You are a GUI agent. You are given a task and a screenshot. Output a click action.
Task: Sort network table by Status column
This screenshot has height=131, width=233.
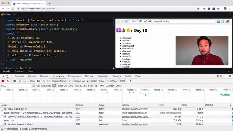coord(87,105)
